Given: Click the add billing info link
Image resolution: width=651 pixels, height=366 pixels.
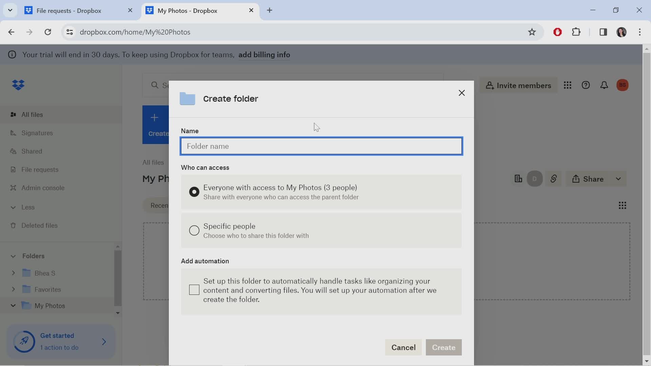Looking at the screenshot, I should click(x=264, y=55).
